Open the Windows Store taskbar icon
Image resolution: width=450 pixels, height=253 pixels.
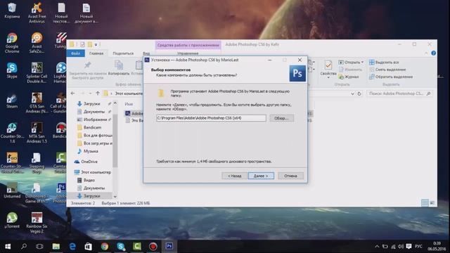click(x=89, y=247)
